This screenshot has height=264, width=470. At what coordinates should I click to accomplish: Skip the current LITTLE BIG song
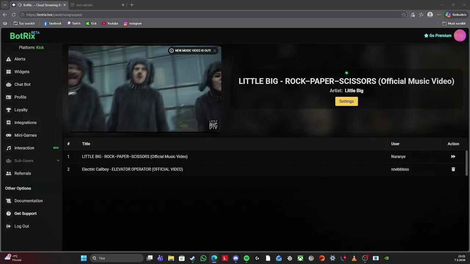tap(453, 157)
